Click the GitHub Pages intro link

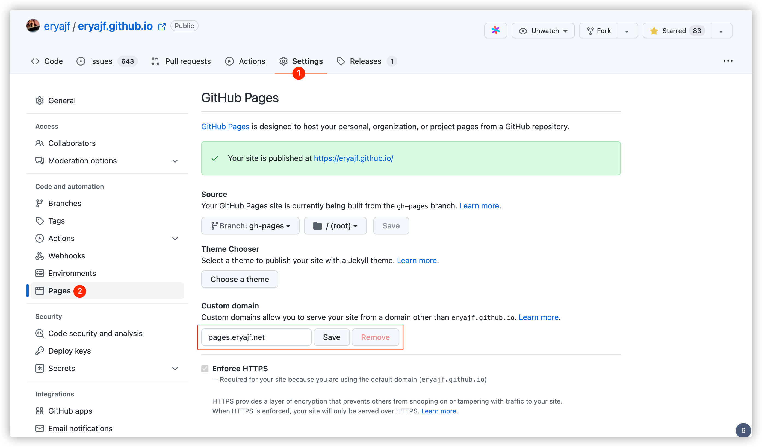(225, 127)
